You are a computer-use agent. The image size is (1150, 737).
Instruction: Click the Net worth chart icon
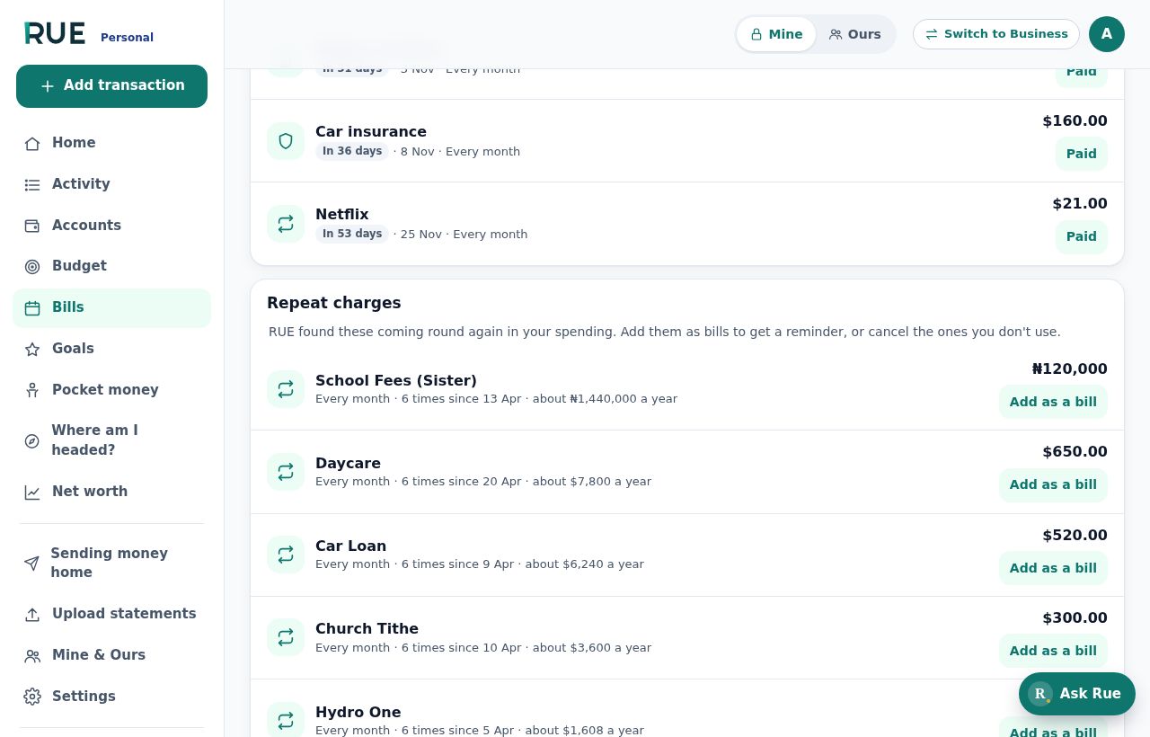tap(32, 492)
